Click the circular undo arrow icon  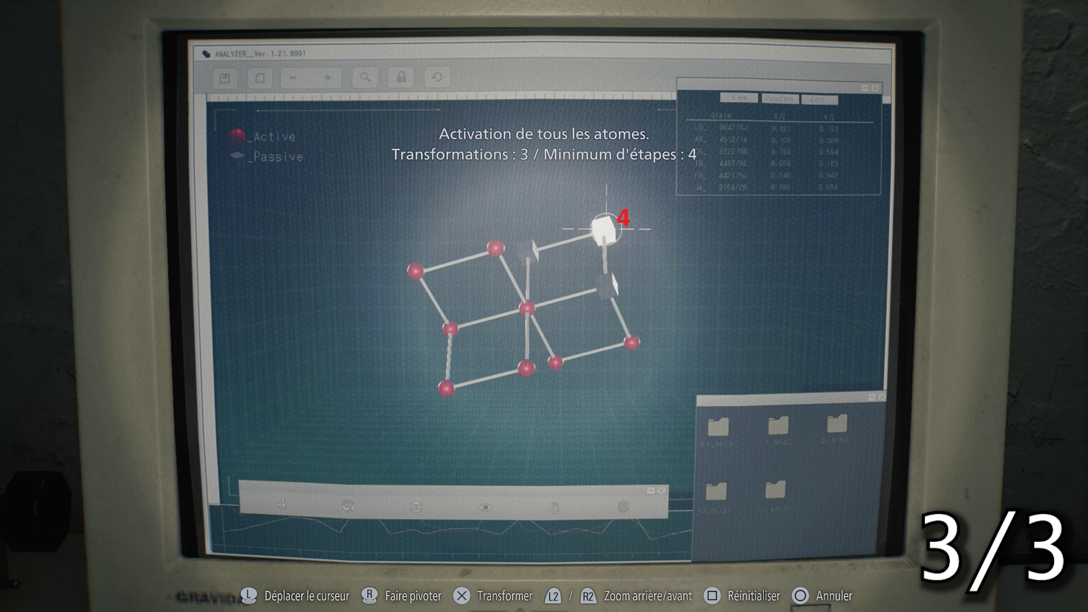coord(437,78)
